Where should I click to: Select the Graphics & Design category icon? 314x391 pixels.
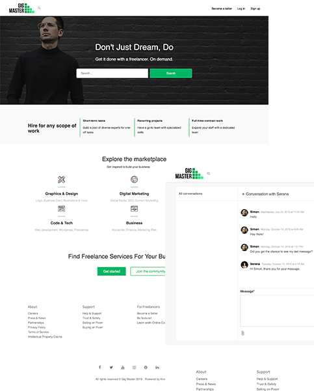[62, 180]
